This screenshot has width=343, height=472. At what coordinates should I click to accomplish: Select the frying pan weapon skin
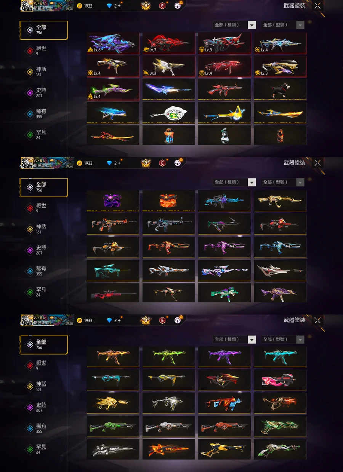click(x=169, y=112)
